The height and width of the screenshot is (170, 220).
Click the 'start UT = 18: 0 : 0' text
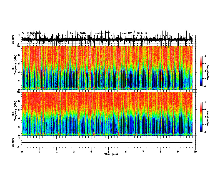134,33
